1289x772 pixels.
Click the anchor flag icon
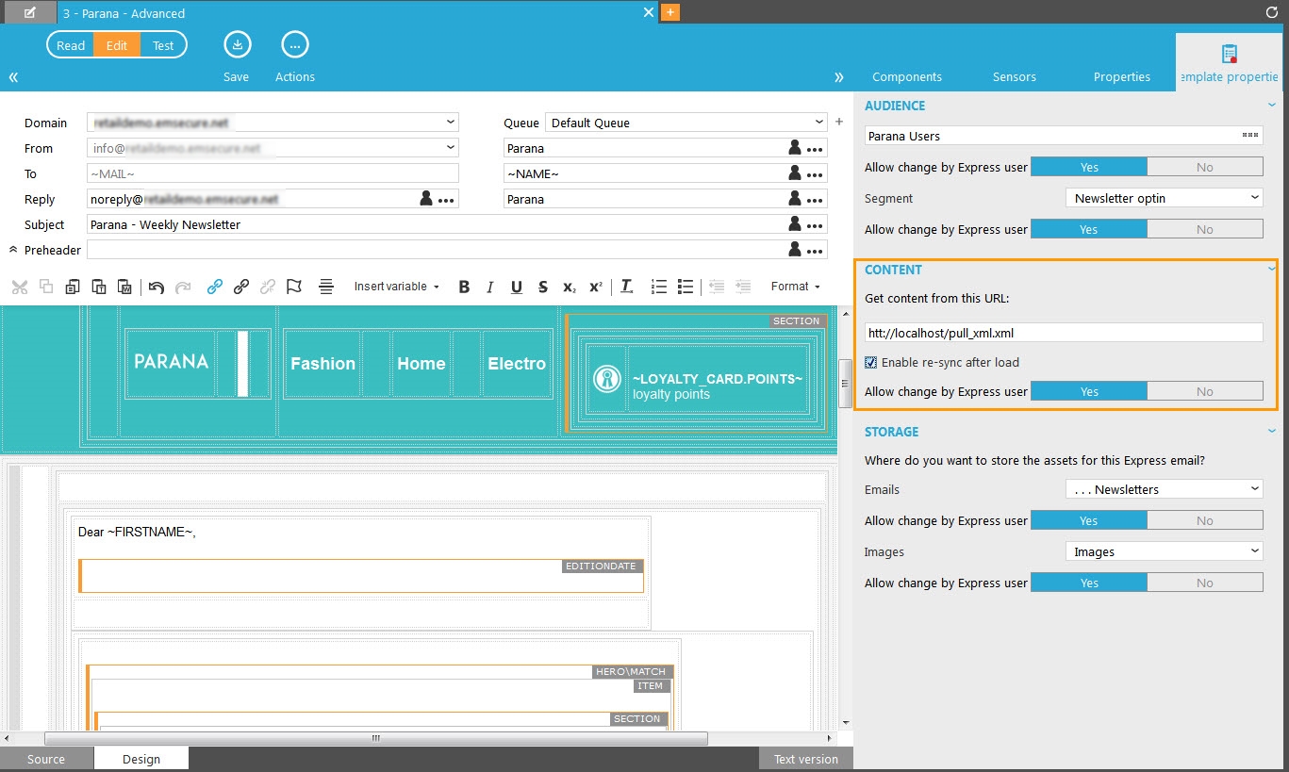coord(293,287)
